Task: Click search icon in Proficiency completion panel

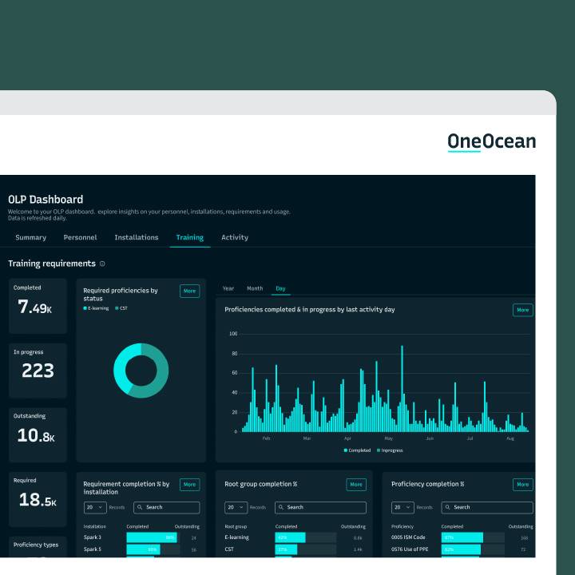Action: [x=448, y=507]
